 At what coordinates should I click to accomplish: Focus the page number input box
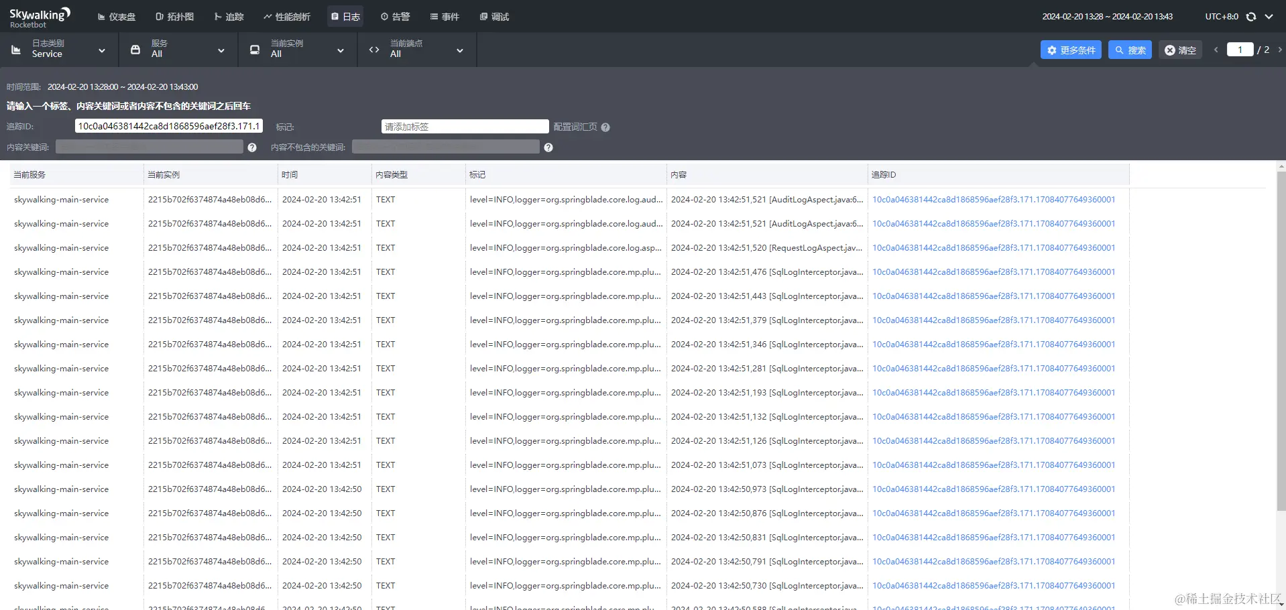click(x=1240, y=50)
